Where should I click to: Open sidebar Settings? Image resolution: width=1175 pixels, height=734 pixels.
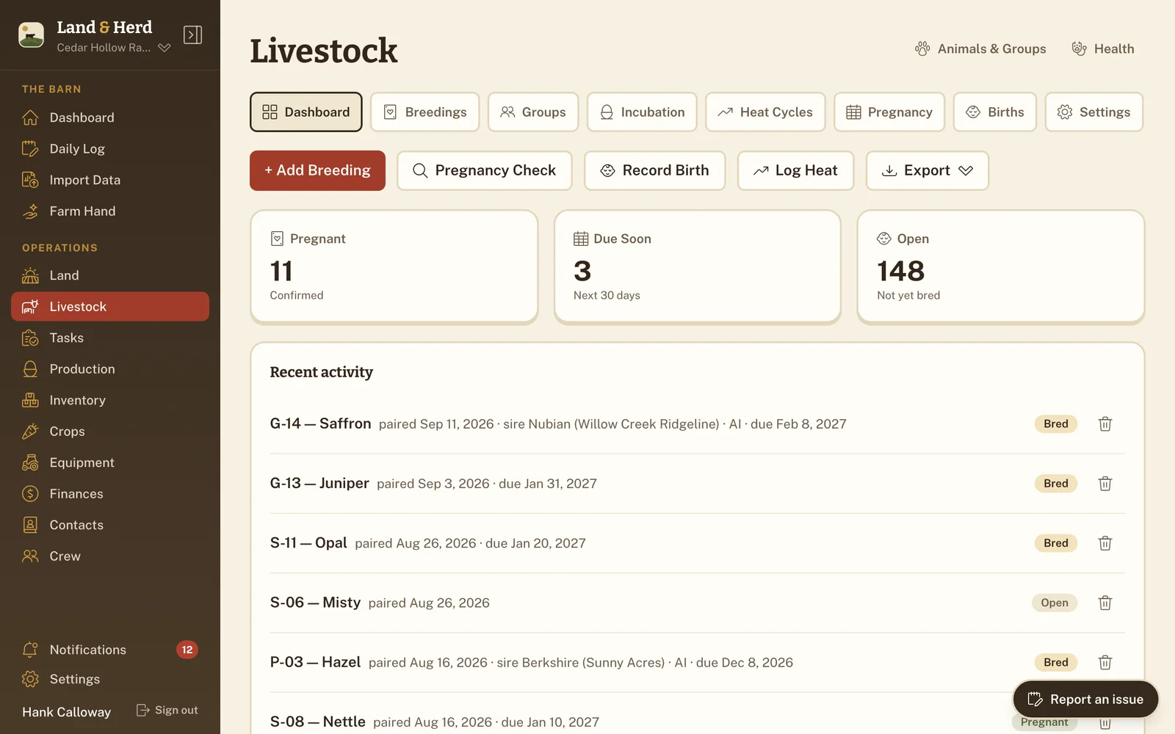point(110,679)
